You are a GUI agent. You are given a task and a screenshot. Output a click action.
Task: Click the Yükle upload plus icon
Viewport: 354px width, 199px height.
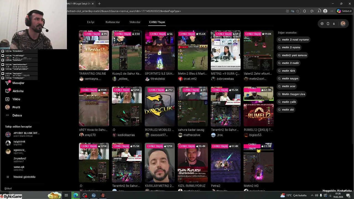[7, 99]
